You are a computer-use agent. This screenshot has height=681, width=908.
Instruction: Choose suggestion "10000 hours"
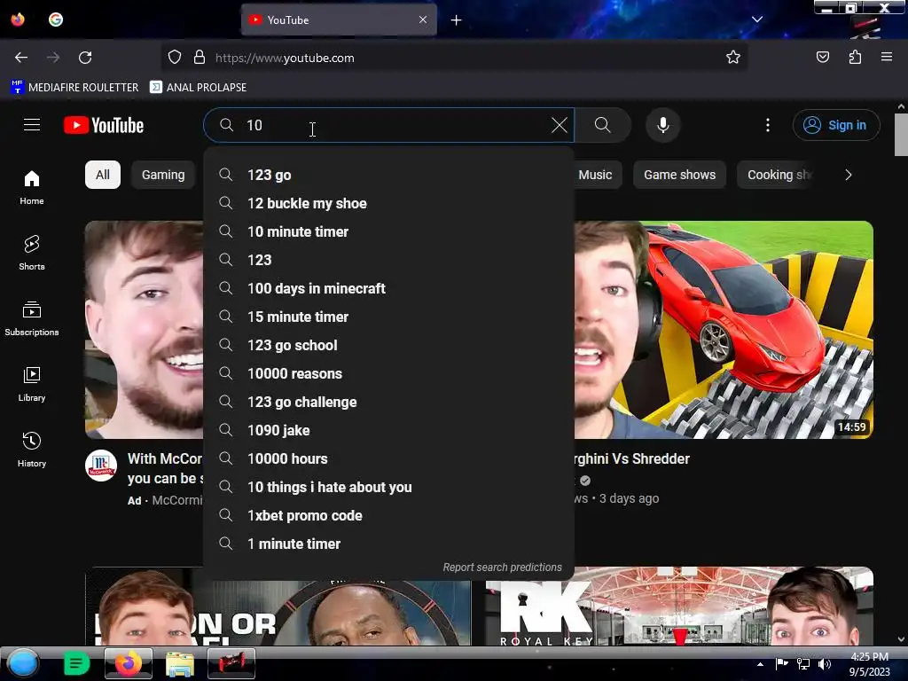click(x=388, y=458)
